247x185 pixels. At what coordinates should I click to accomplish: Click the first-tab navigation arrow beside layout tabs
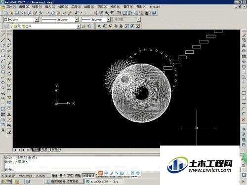(x=15, y=149)
